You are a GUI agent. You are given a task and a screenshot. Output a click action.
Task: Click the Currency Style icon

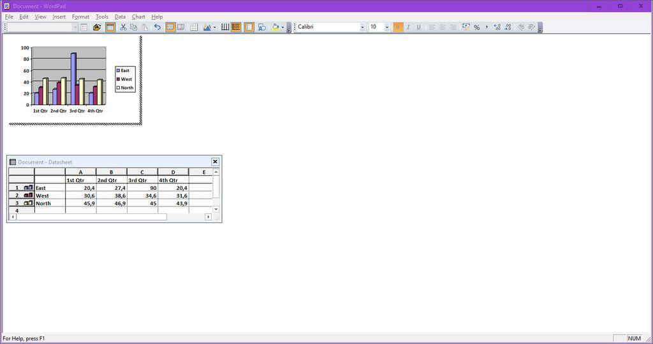pyautogui.click(x=466, y=27)
